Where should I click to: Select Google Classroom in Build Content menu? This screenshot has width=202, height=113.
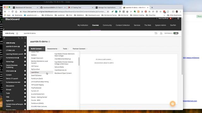pyautogui.click(x=37, y=58)
